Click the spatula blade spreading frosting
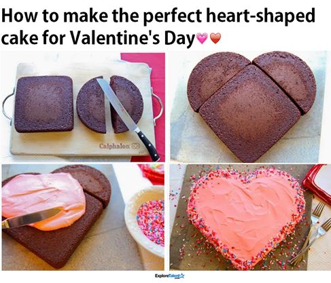This screenshot has height=283, width=331. (31, 218)
